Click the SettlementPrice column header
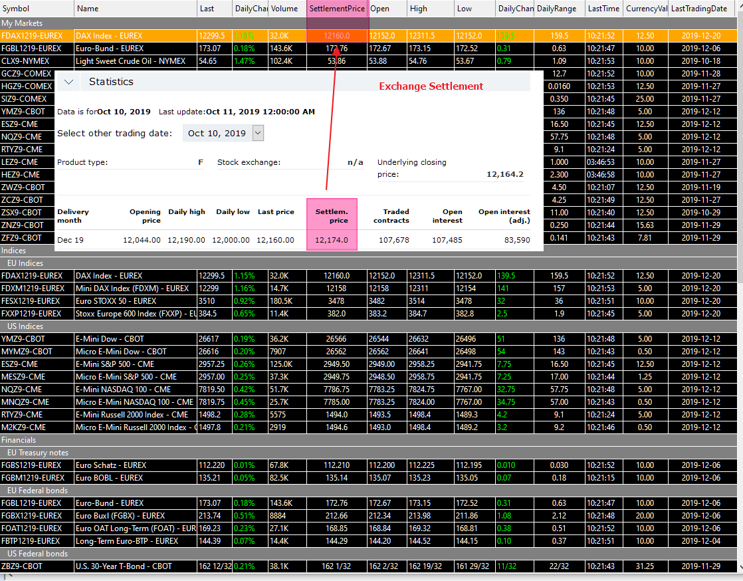The image size is (743, 581). click(337, 9)
